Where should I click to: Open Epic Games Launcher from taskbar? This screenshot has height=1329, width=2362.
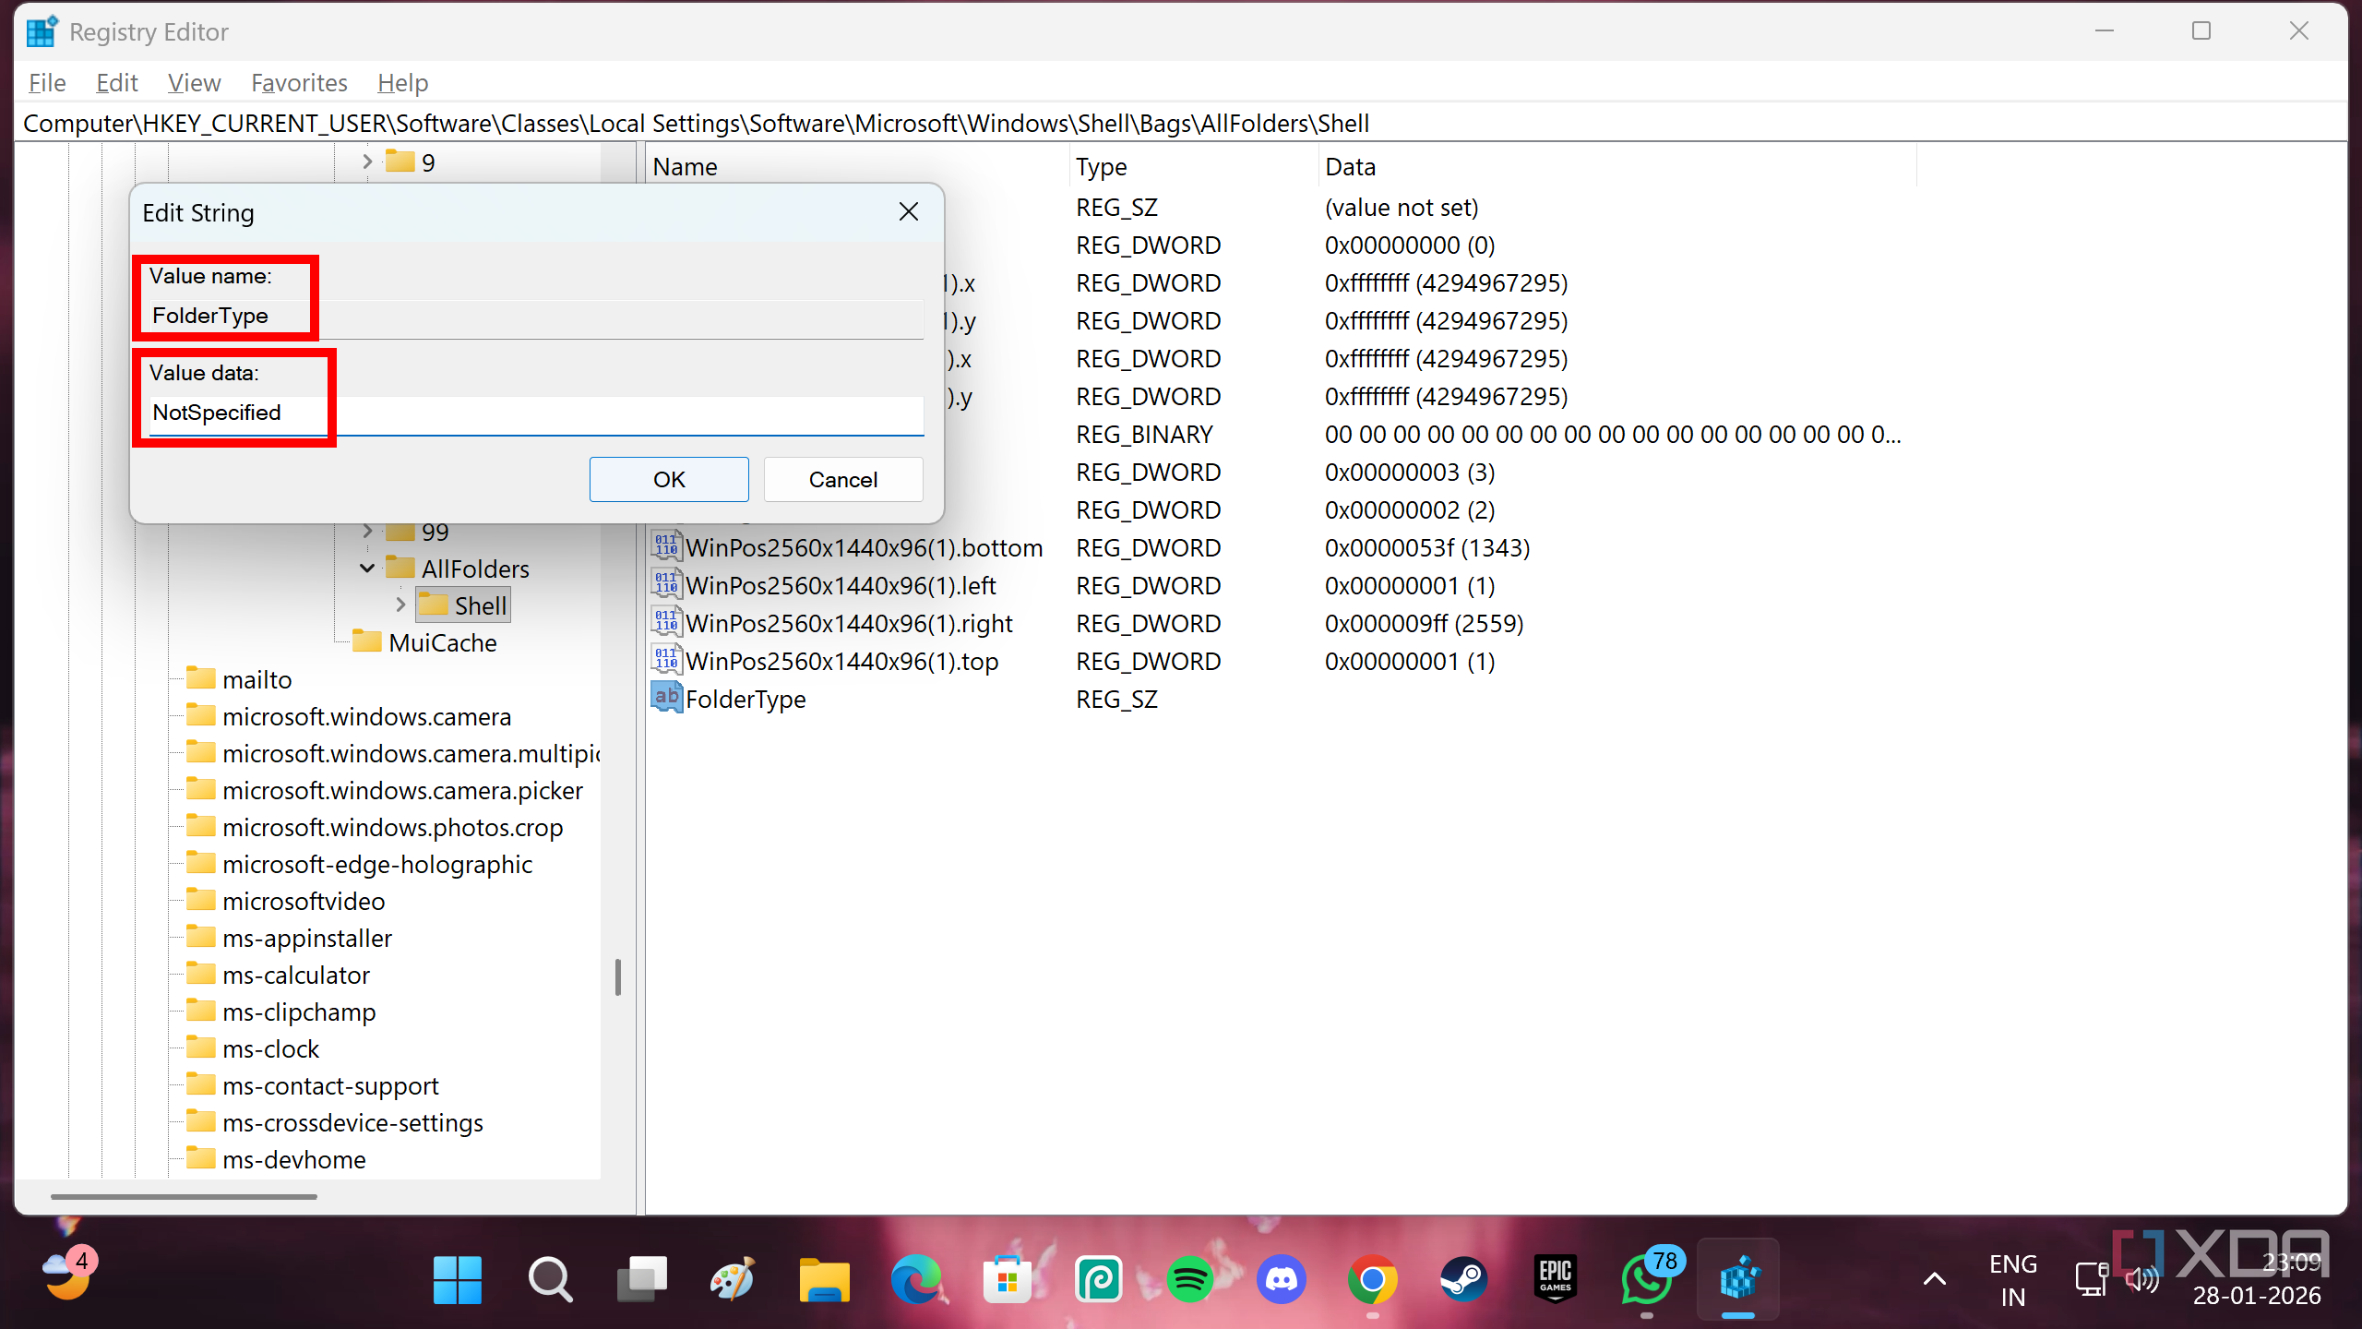pos(1555,1280)
